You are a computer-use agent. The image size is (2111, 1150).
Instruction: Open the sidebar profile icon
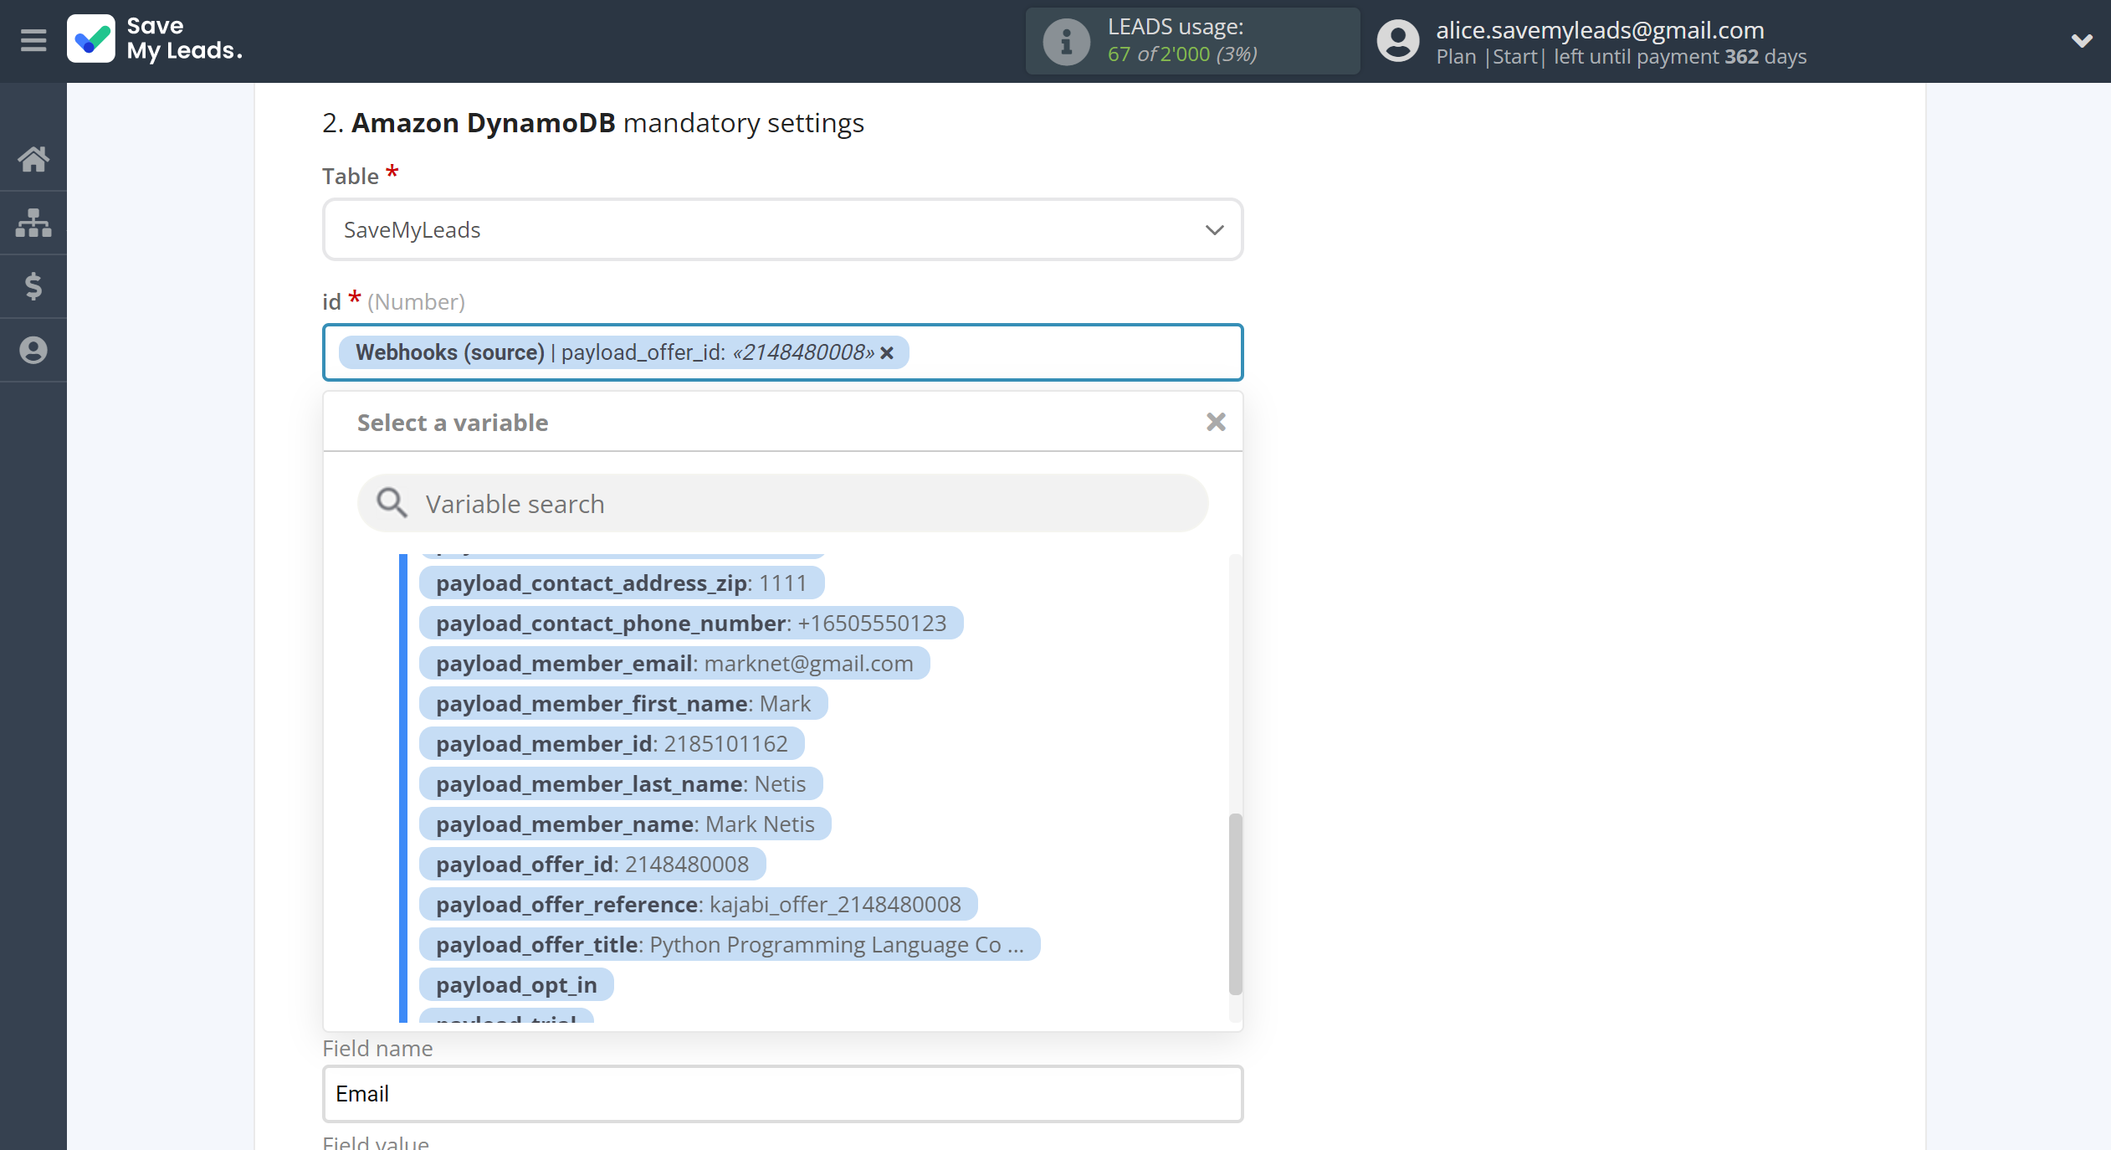click(33, 350)
